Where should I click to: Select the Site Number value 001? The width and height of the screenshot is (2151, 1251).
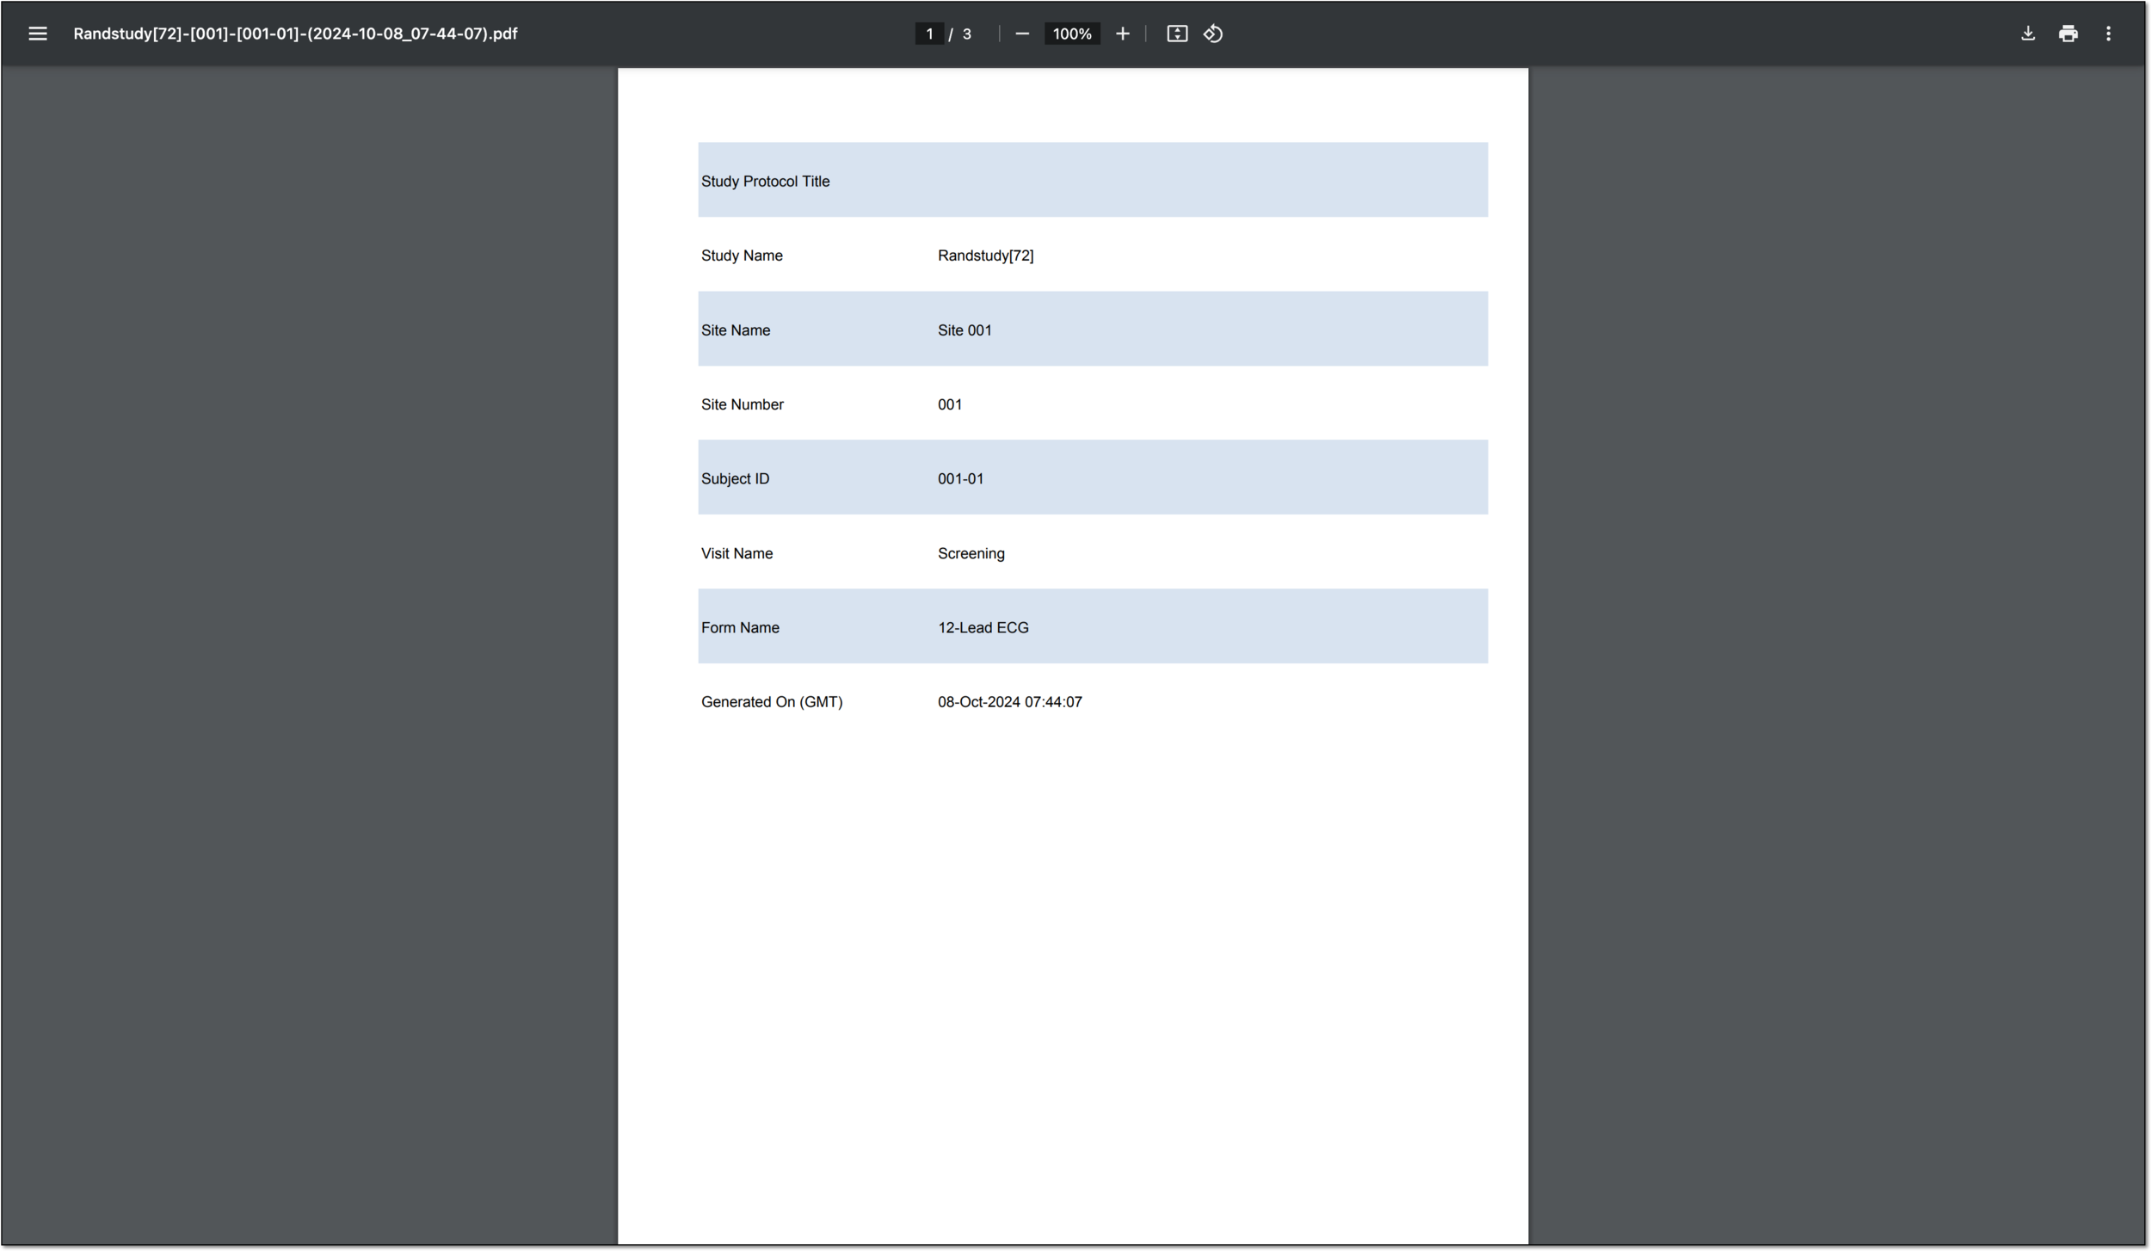coord(950,404)
